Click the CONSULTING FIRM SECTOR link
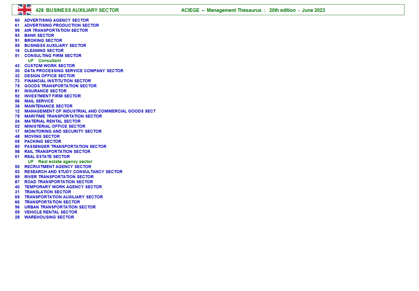 click(53, 56)
